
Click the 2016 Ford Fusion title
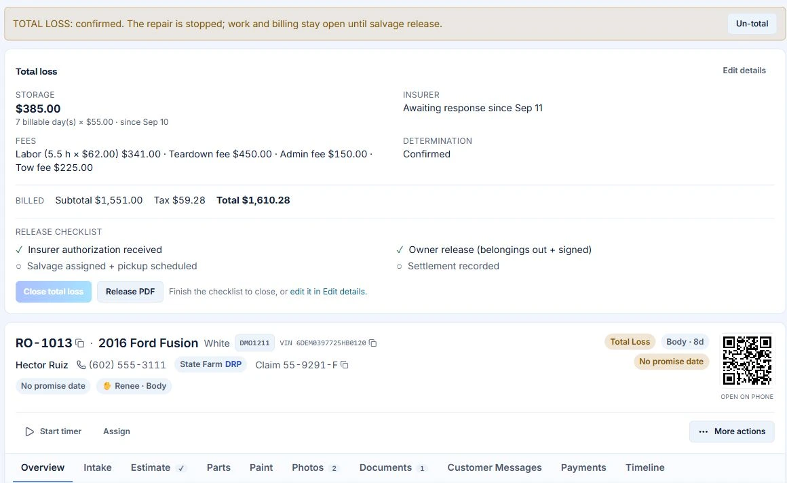[148, 343]
